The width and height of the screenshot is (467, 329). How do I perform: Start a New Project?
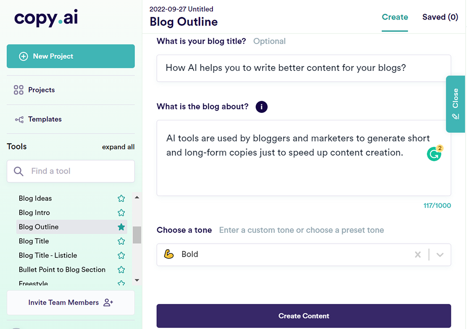(x=71, y=56)
